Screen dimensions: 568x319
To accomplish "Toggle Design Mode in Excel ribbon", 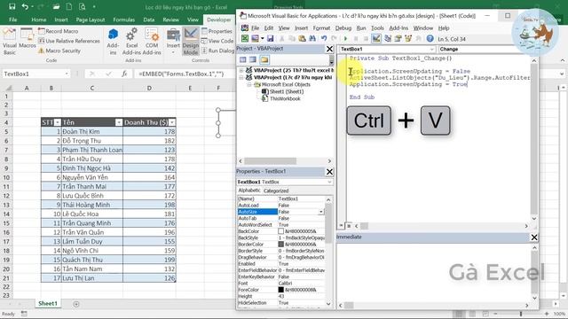I will 191,42.
